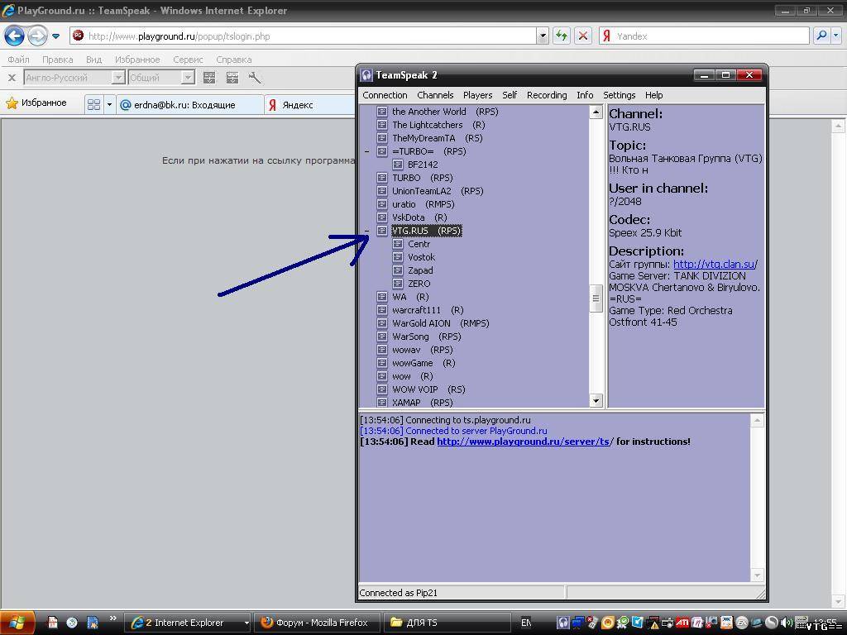This screenshot has height=635, width=847.
Task: Click the sub-channel icon beside Zapad
Action: click(x=398, y=270)
